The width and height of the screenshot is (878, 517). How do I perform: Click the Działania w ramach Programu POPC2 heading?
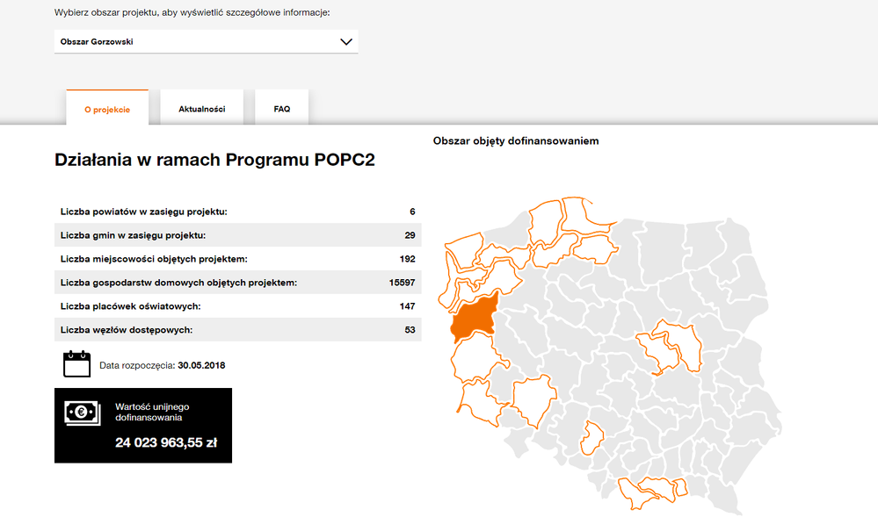point(214,161)
